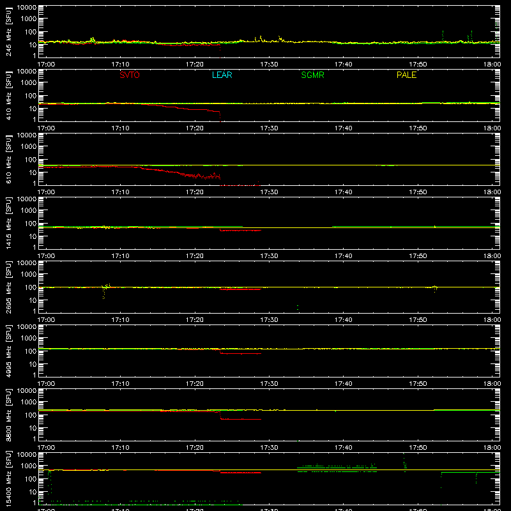This screenshot has height=511, width=511.
Task: Click the yellow PALE station legend label
Action: [406, 75]
